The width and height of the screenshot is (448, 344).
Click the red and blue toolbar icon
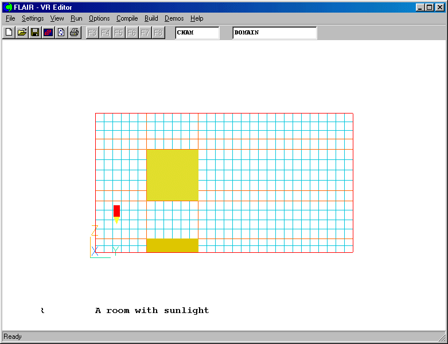(x=48, y=33)
